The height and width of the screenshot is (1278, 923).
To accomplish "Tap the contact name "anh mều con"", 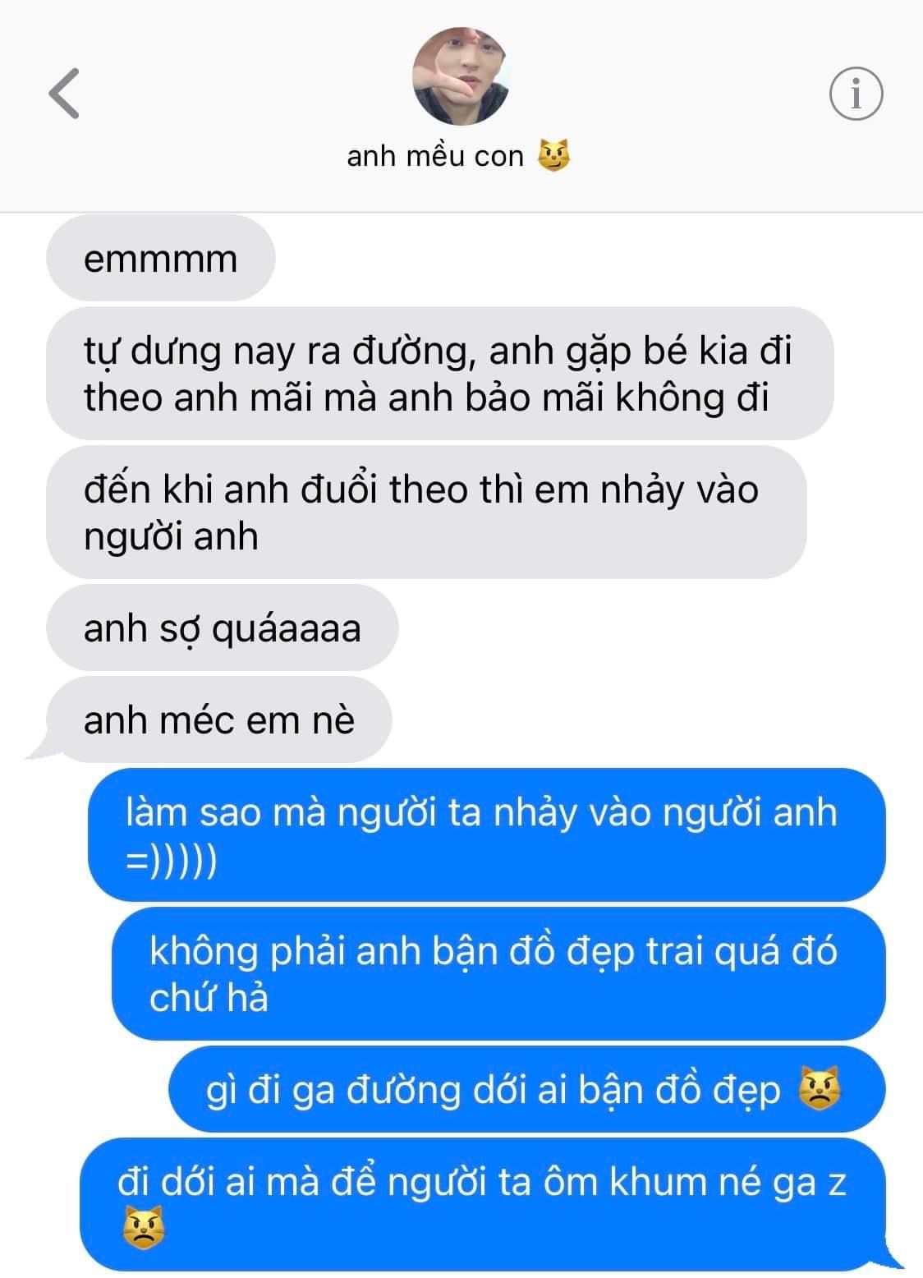I will (434, 155).
